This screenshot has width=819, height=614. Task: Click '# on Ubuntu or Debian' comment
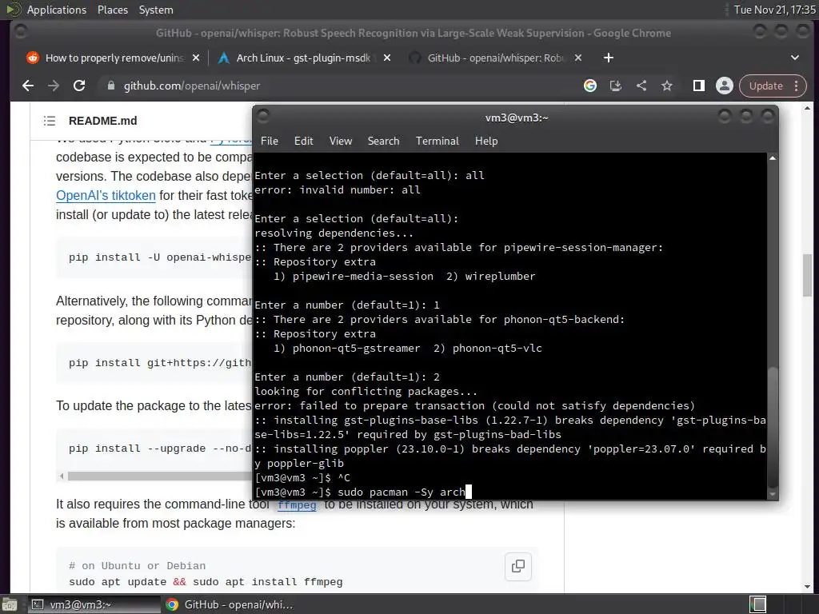click(137, 565)
